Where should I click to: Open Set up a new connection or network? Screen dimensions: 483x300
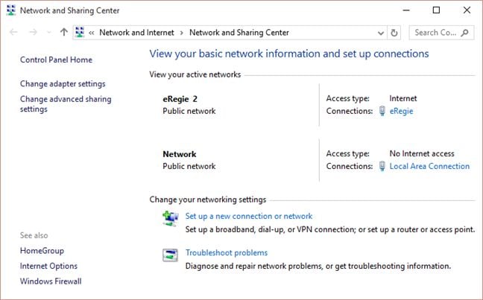[249, 217]
